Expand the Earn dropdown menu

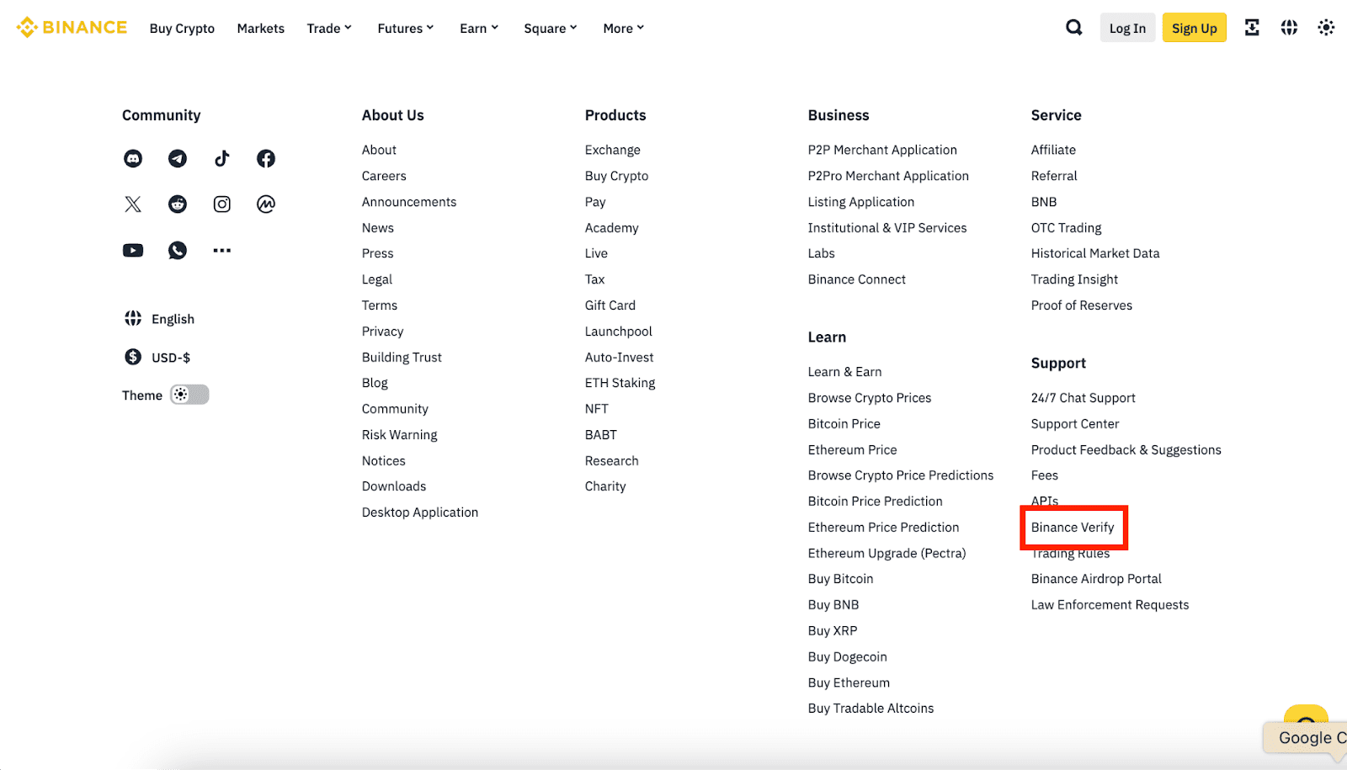click(479, 29)
